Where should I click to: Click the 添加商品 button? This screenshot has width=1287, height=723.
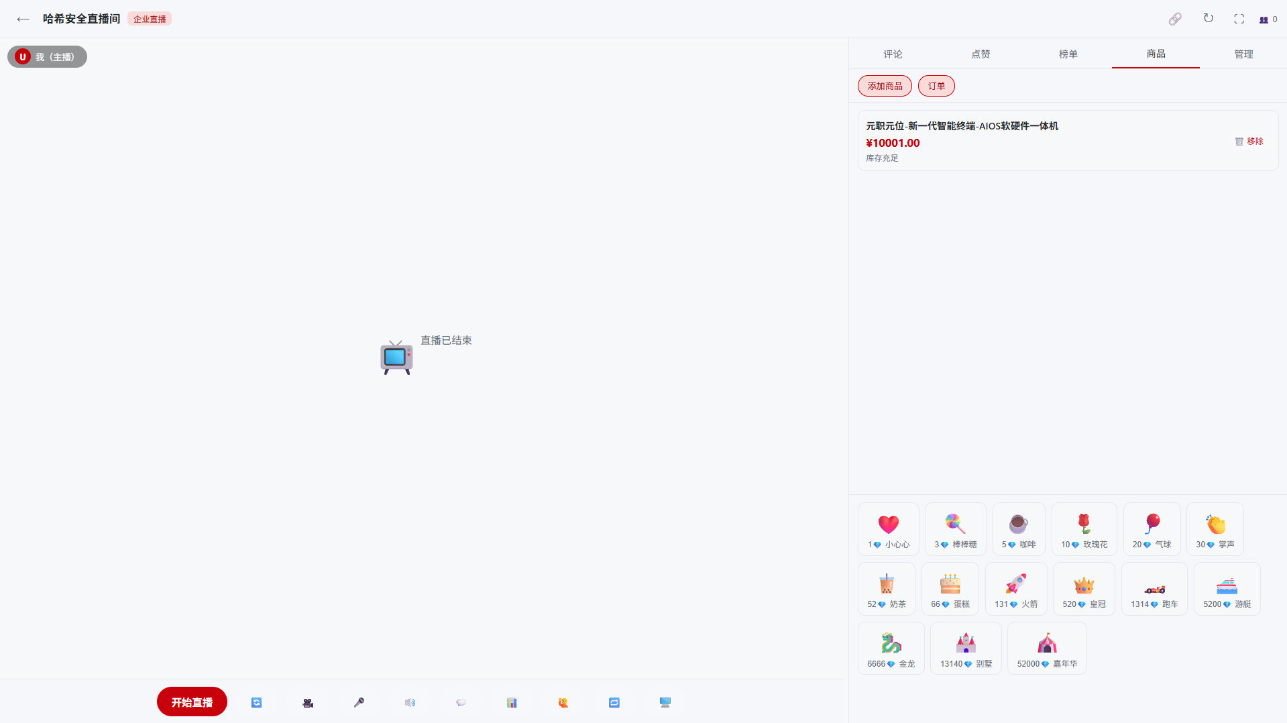(885, 86)
